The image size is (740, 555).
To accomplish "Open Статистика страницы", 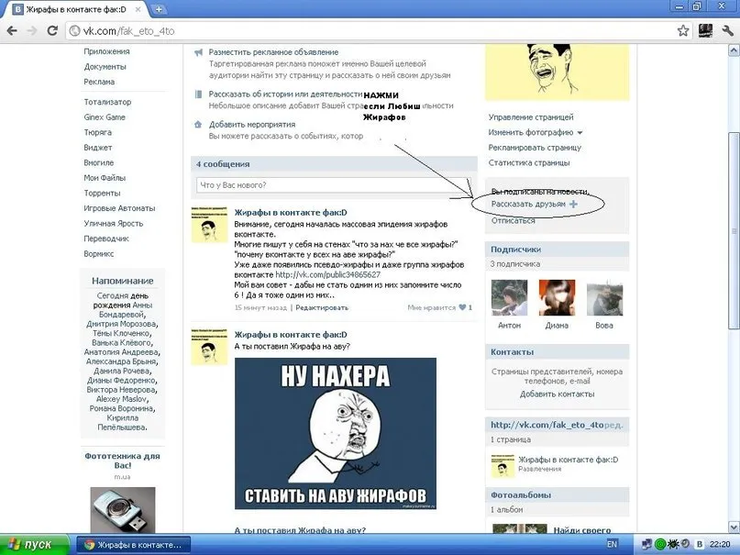I will [529, 162].
